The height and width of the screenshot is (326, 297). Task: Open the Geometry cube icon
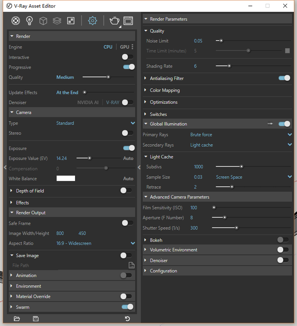click(43, 21)
